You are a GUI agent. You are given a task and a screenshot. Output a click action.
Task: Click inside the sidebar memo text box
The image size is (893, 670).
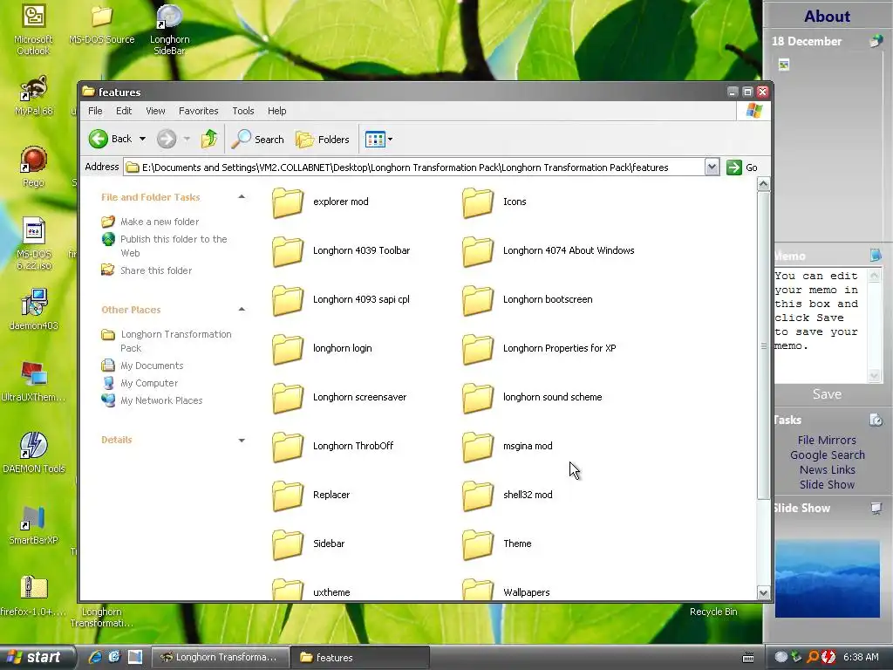tap(820, 325)
